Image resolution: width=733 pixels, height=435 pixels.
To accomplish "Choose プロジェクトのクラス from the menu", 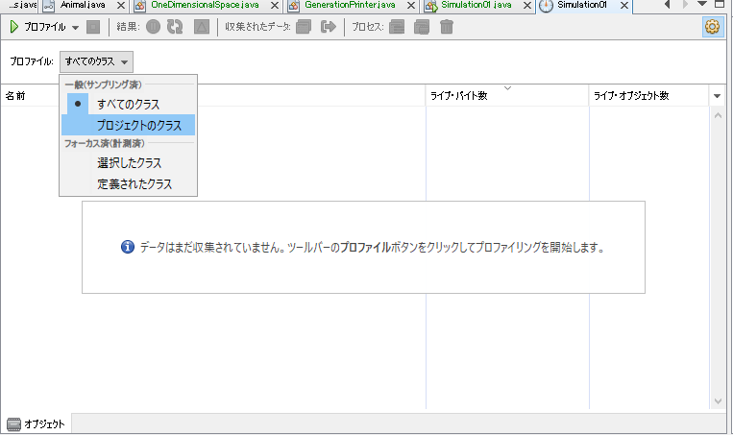I will pyautogui.click(x=128, y=125).
